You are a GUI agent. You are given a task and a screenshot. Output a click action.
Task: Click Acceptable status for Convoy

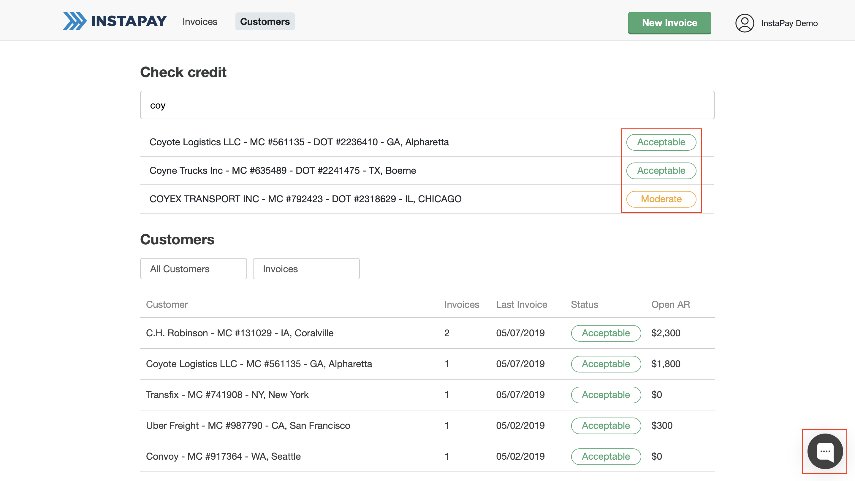pyautogui.click(x=606, y=456)
